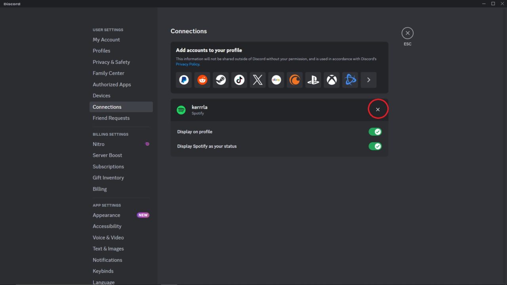507x285 pixels.
Task: Connect your Steam account
Action: pos(221,80)
